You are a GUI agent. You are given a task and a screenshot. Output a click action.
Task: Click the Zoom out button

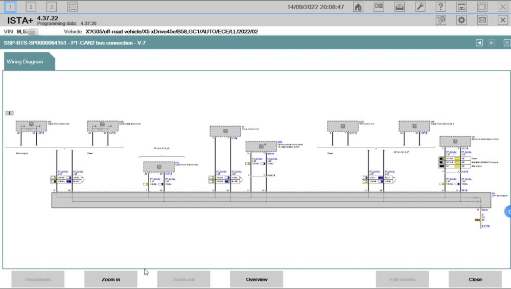pos(183,279)
